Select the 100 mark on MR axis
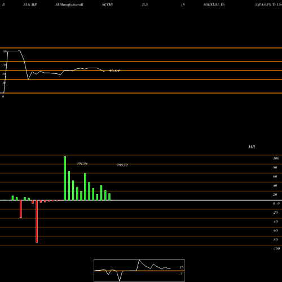The image size is (282, 282). (276, 158)
